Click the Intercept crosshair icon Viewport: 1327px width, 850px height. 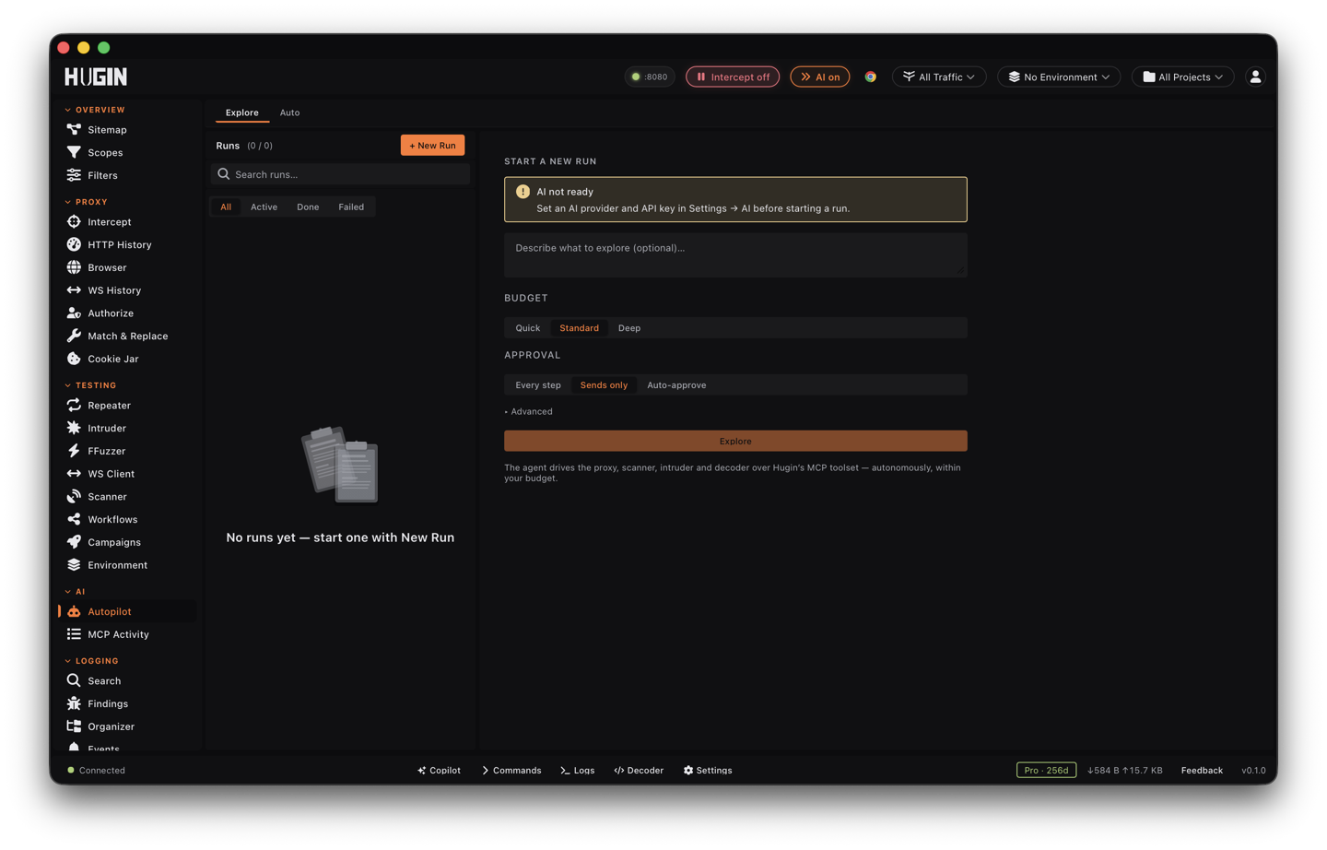point(74,221)
